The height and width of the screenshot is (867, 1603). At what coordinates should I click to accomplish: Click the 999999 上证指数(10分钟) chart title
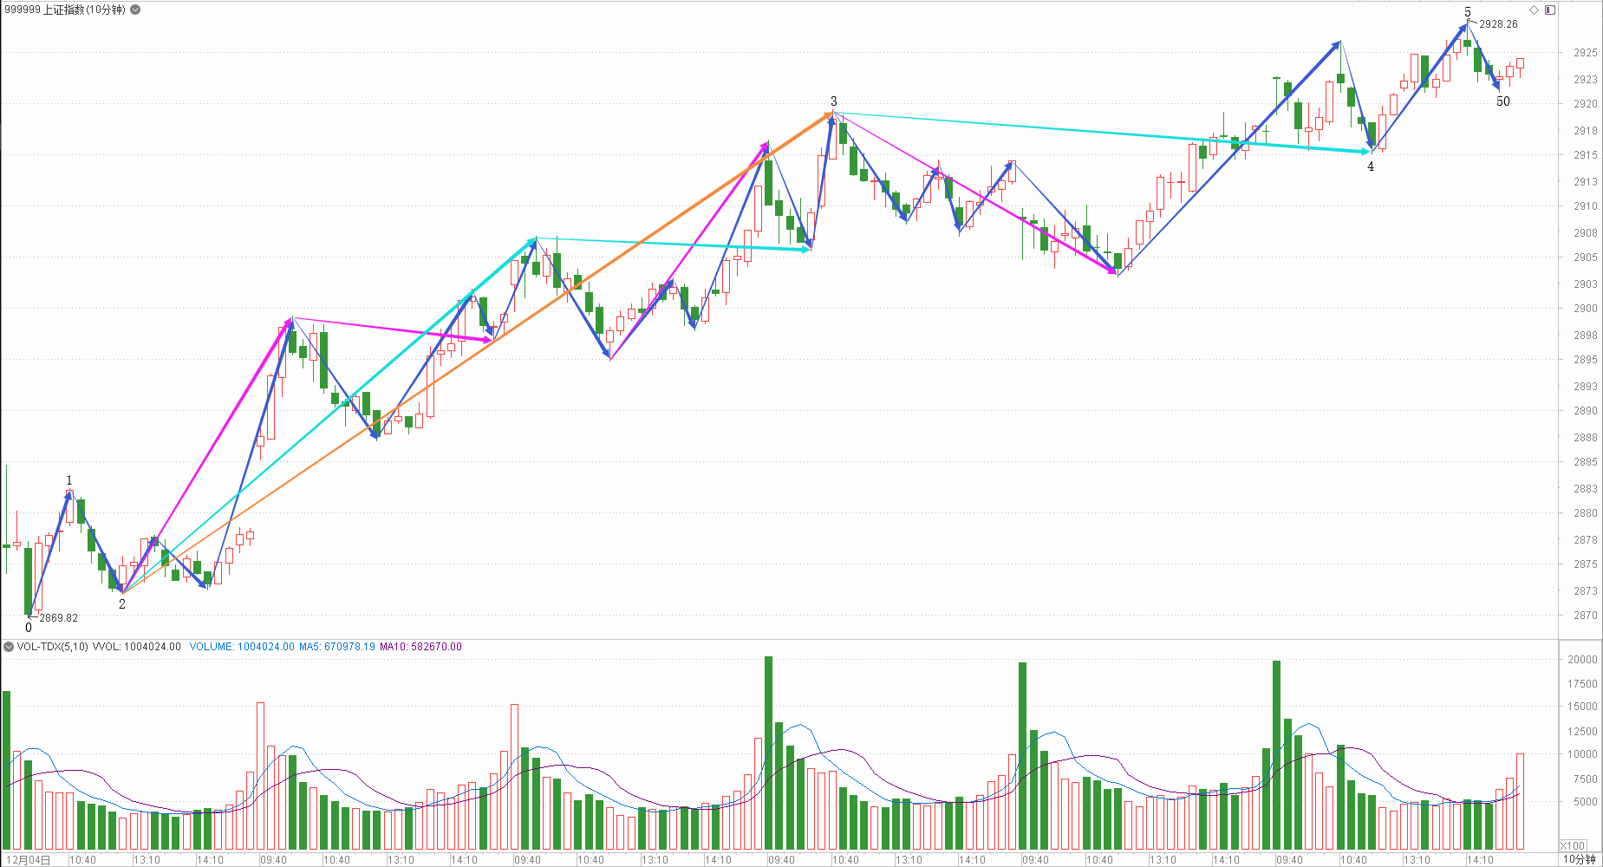(x=65, y=10)
